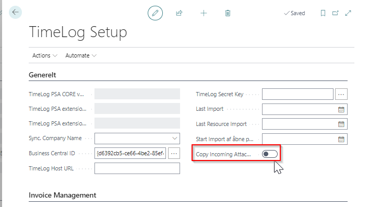This screenshot has height=207, width=381.
Task: Click the TimeLog Secret Key field
Action: click(297, 94)
